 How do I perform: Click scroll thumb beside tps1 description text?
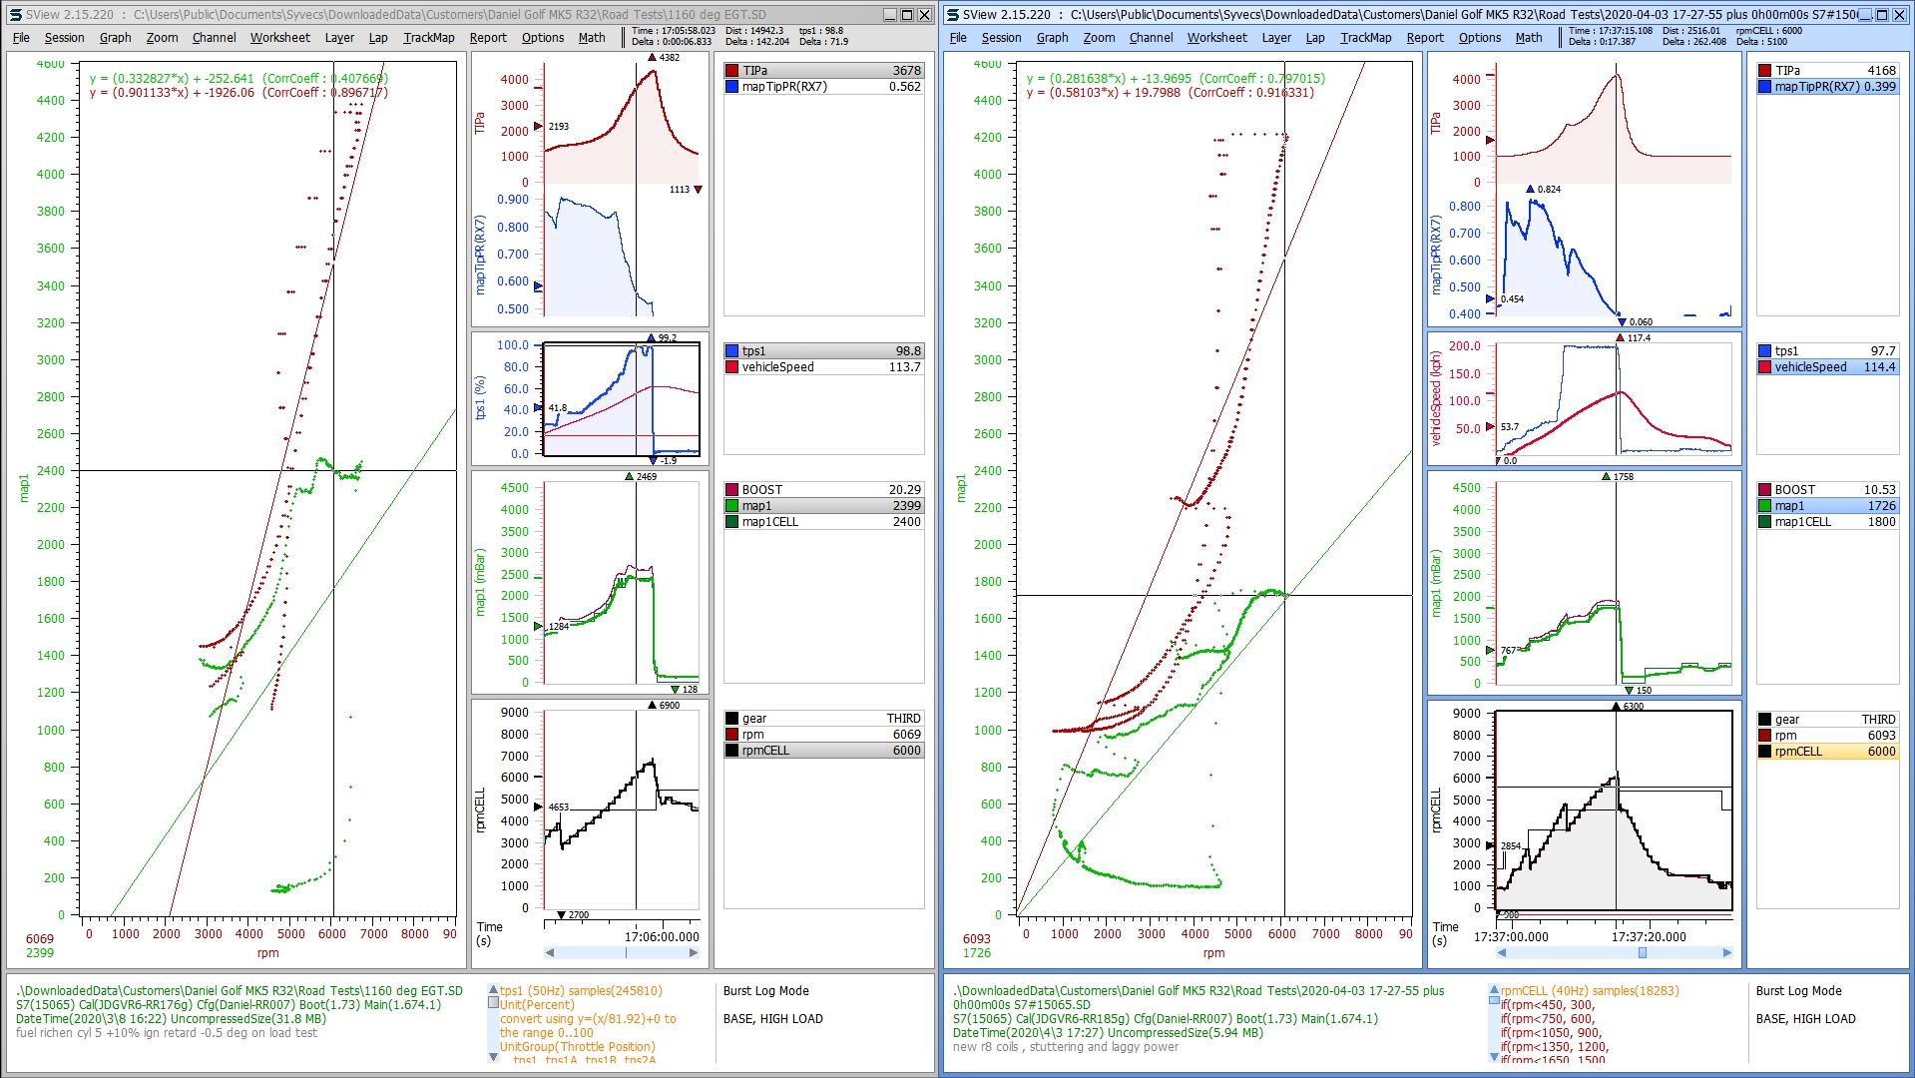click(493, 1002)
